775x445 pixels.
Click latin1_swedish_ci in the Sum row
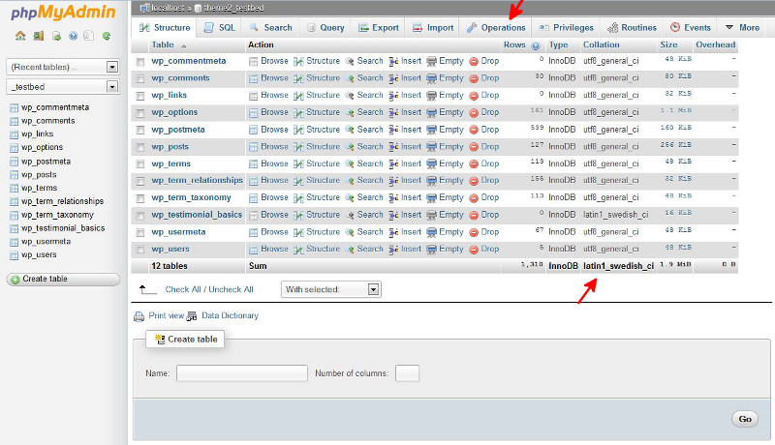pos(618,266)
